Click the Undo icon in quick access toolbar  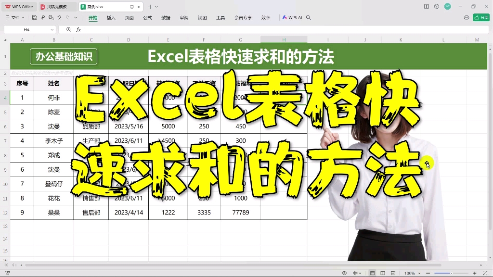59,17
